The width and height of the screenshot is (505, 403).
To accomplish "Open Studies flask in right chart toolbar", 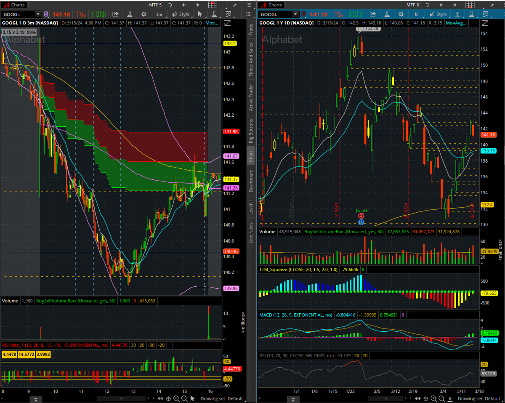I will click(387, 14).
